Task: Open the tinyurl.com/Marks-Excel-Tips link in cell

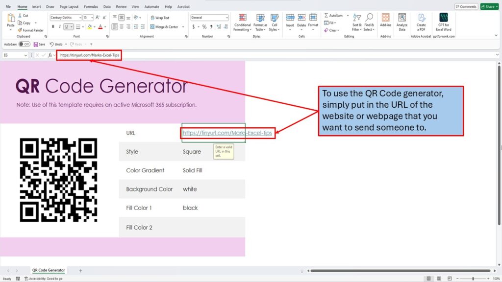Action: pyautogui.click(x=226, y=133)
